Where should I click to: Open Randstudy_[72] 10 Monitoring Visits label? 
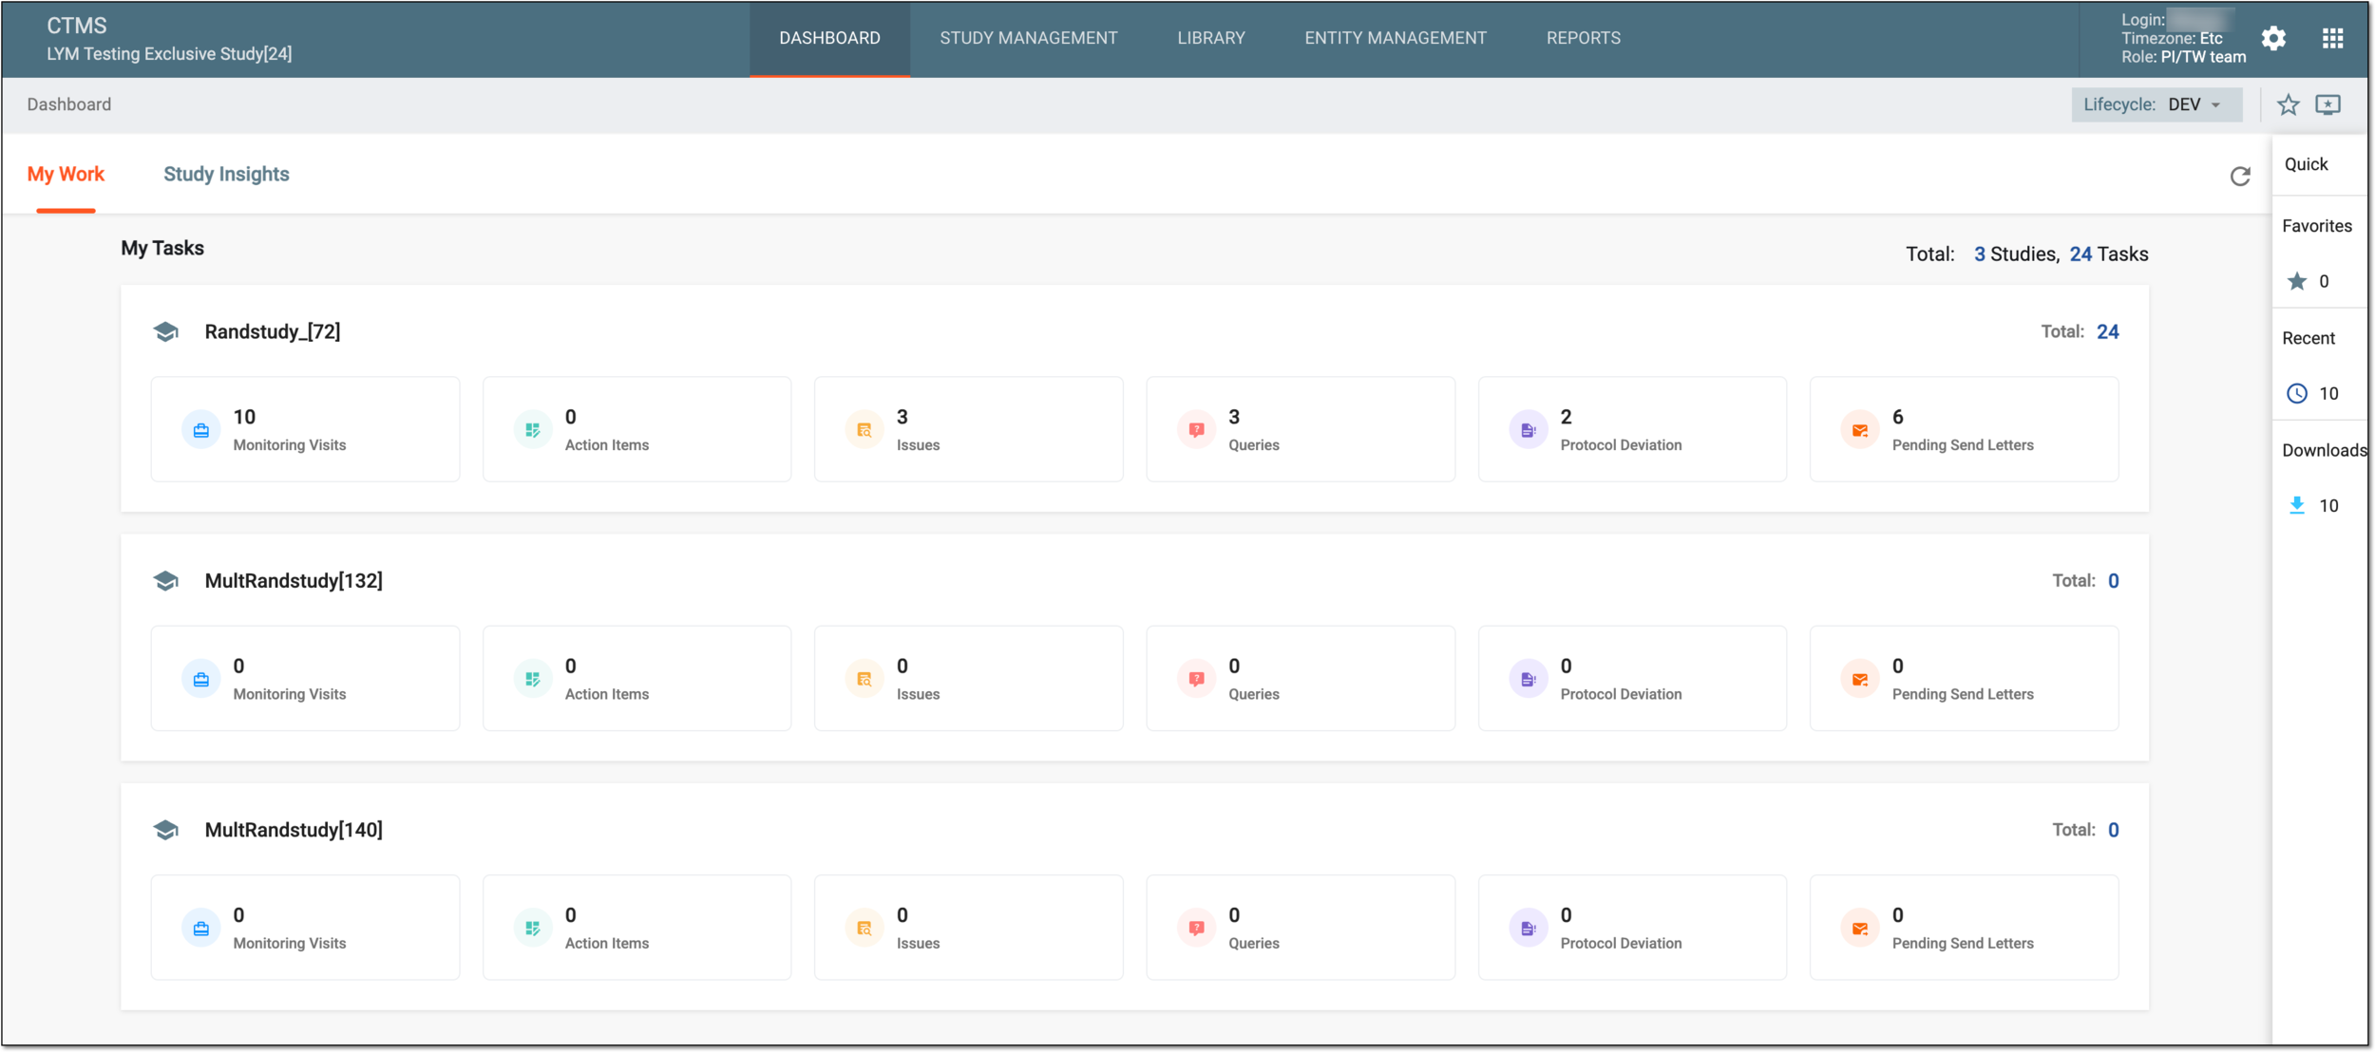coord(290,445)
